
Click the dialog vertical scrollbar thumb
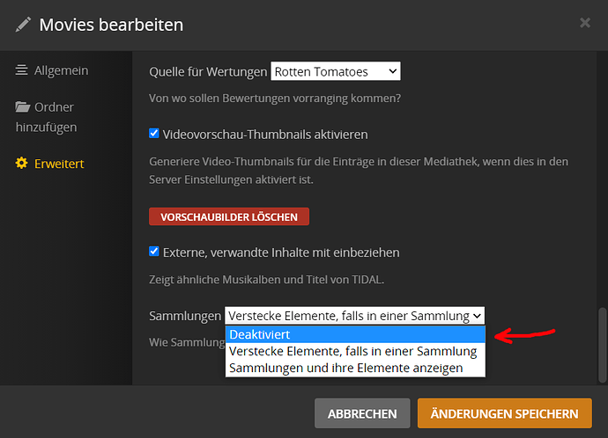point(602,345)
